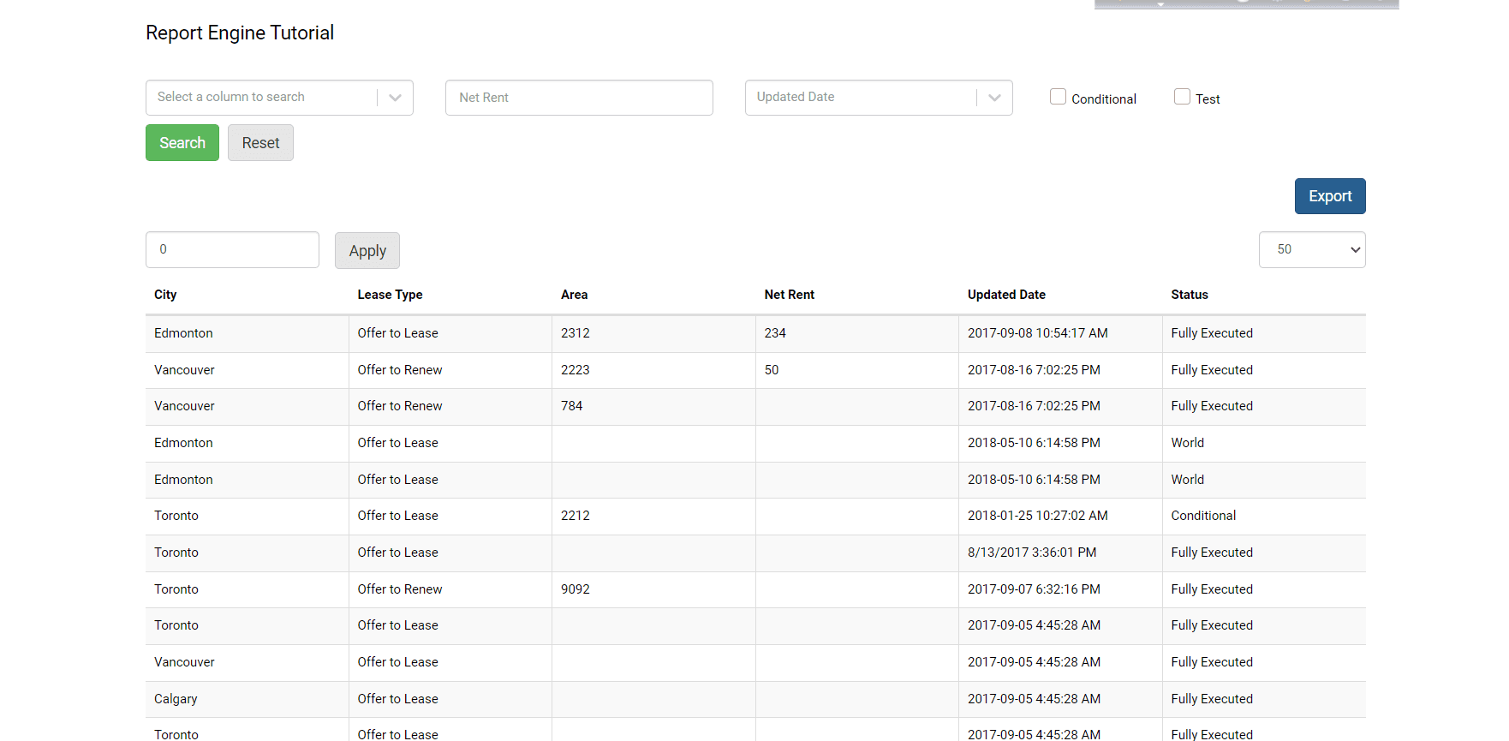Click the Updated Date column header
The width and height of the screenshot is (1509, 741).
click(1006, 295)
